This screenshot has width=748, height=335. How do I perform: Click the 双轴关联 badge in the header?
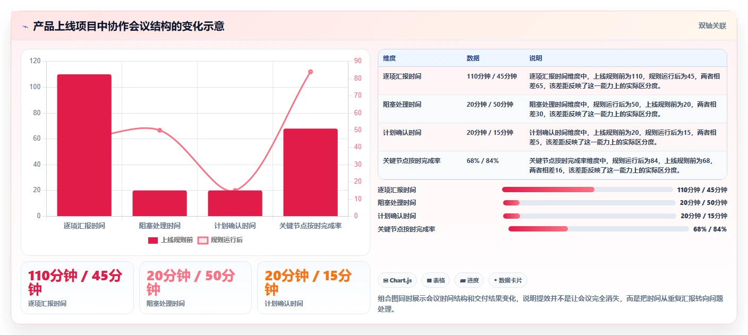tap(712, 26)
